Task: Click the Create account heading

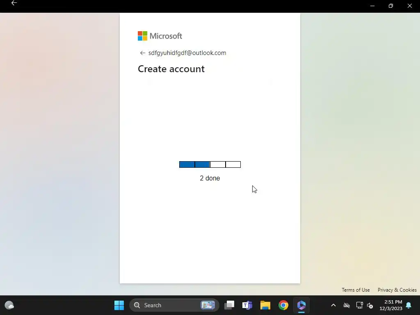Action: [x=171, y=69]
